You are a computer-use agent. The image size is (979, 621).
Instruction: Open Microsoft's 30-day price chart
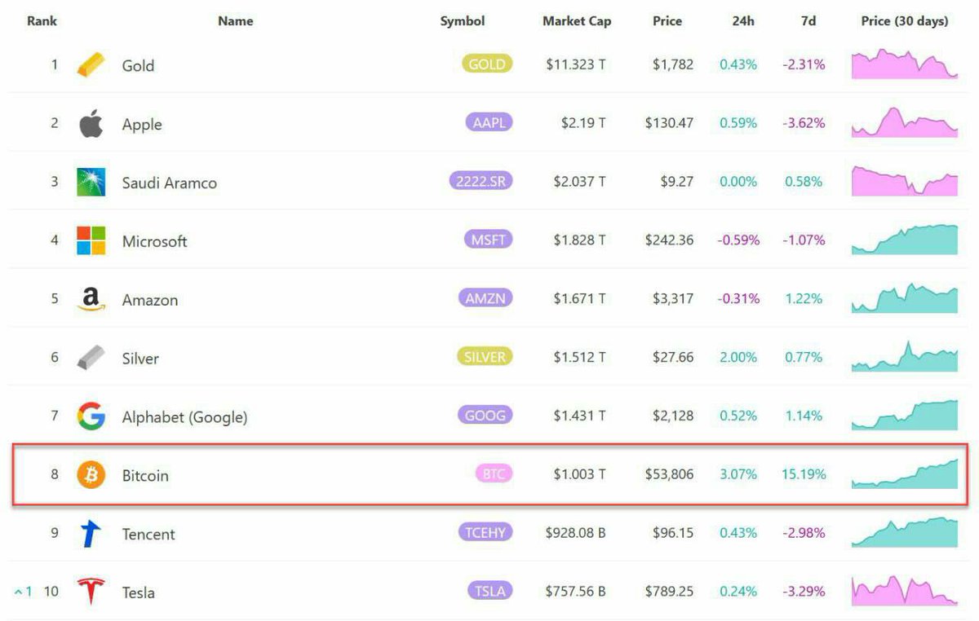[x=905, y=240]
